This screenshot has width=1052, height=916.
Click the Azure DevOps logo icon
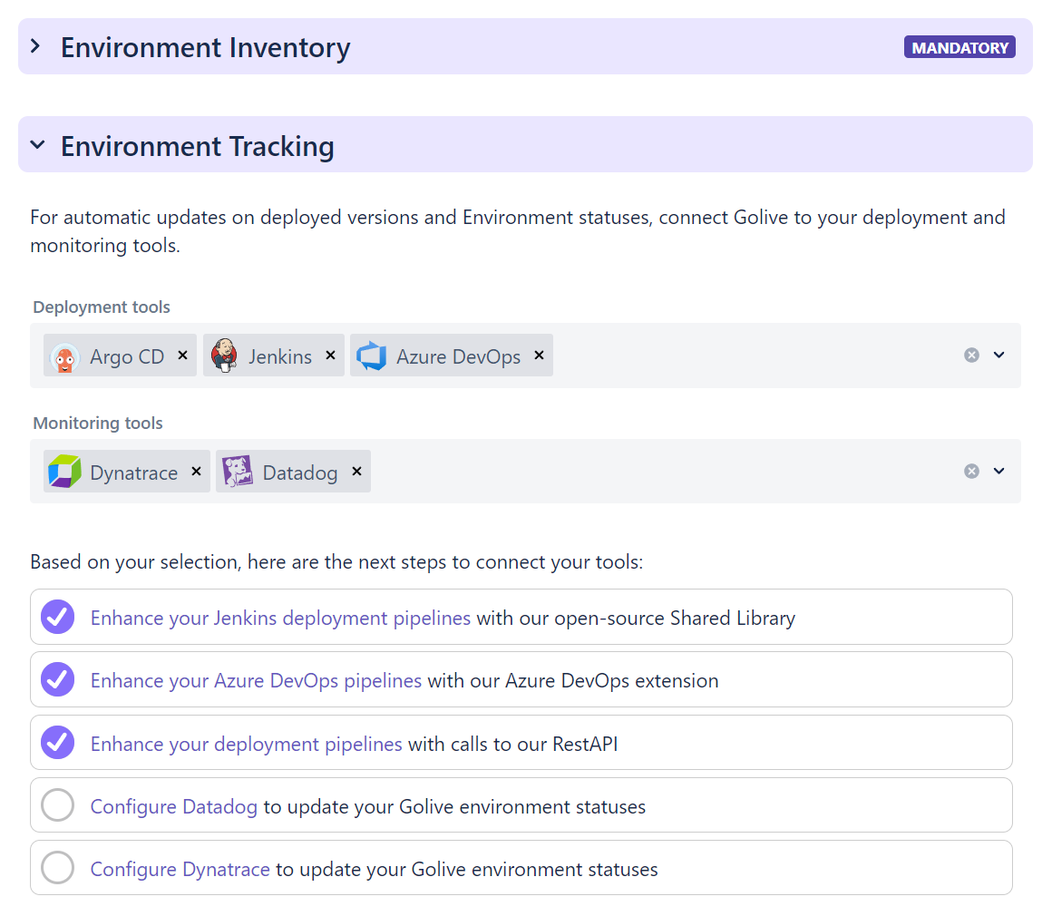pos(372,356)
